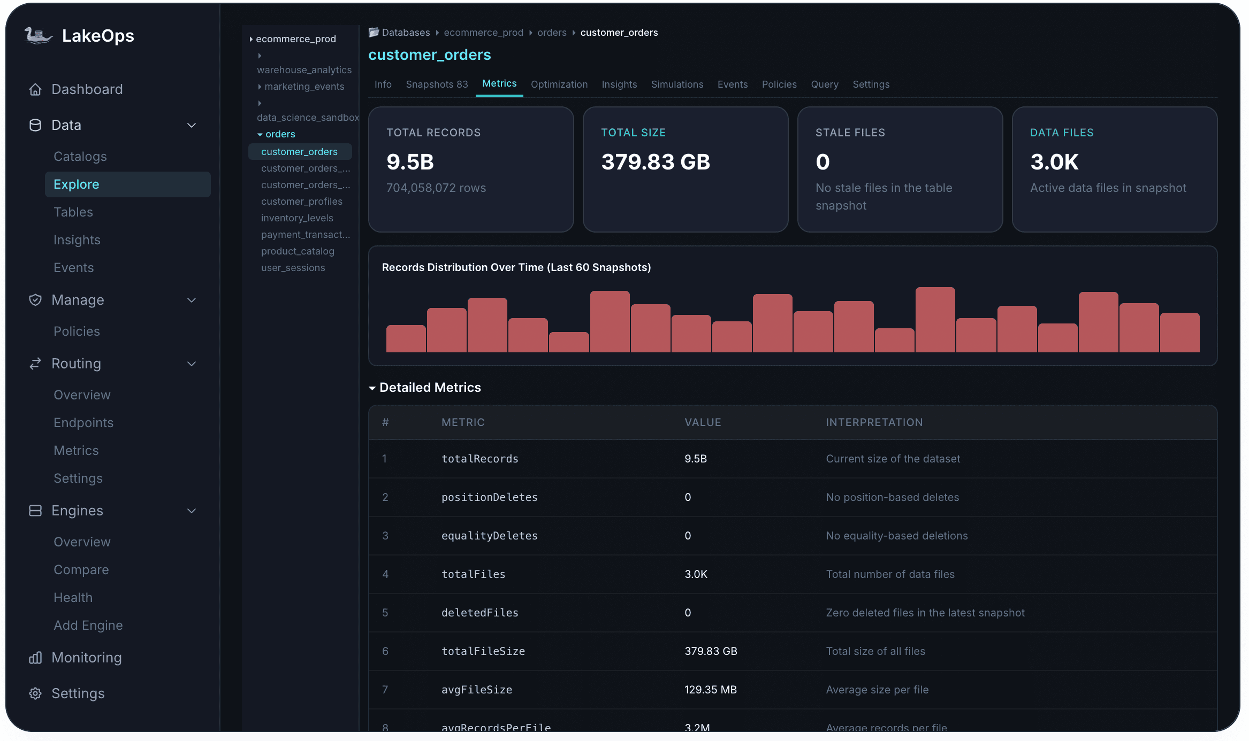Viewport: 1249px width, 741px height.
Task: Click the avgFileSize metric row
Action: point(793,690)
